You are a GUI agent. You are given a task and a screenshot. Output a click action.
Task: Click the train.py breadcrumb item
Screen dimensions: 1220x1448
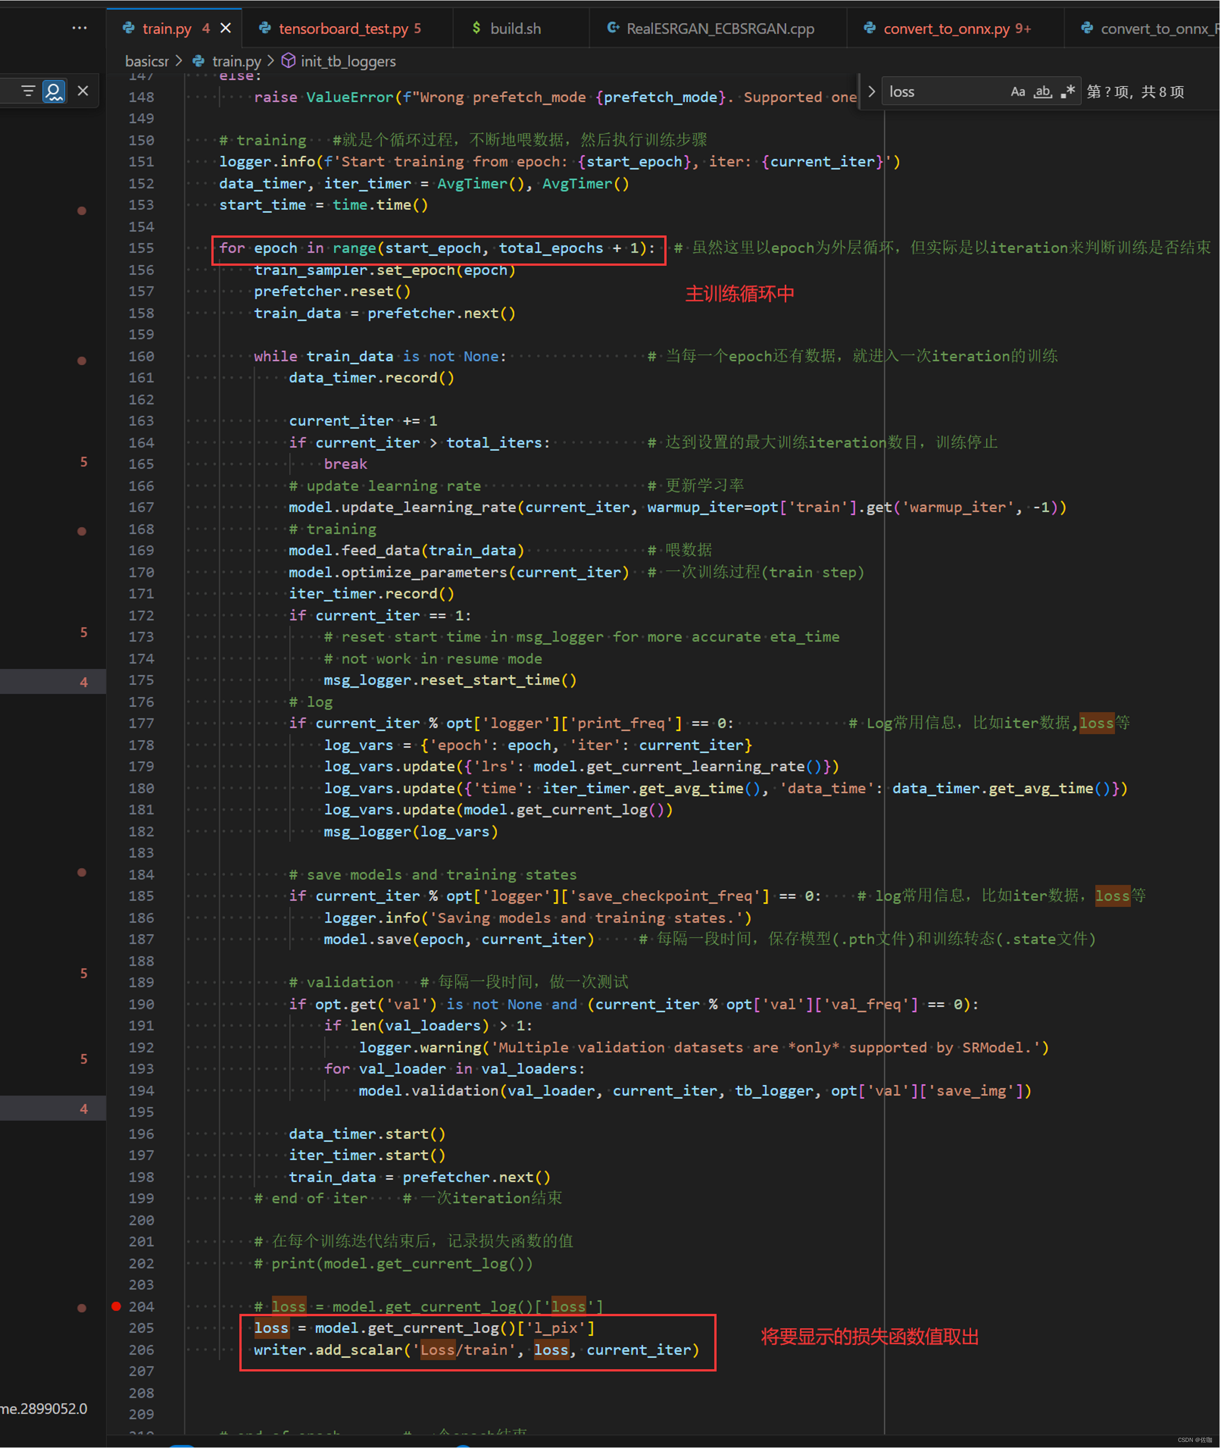(236, 62)
